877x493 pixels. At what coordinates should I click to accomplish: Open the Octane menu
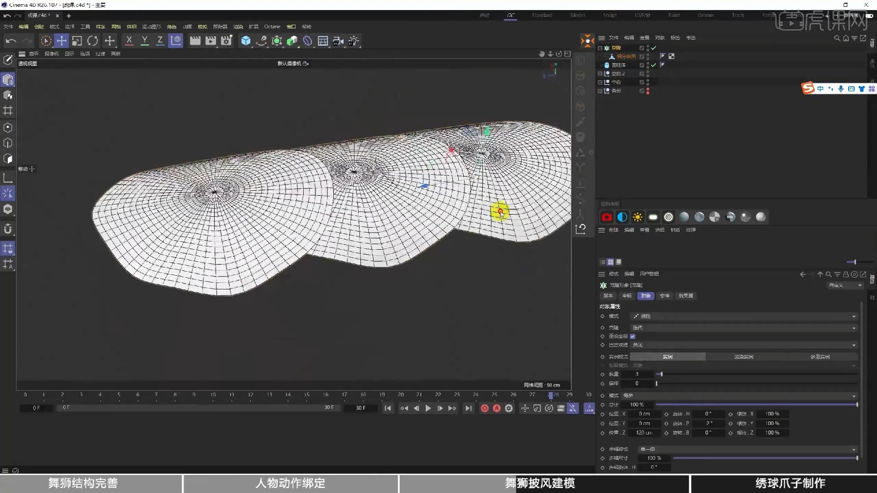tap(272, 26)
